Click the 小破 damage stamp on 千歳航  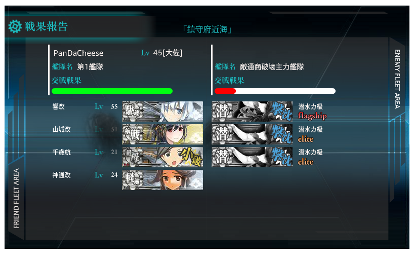(191, 157)
